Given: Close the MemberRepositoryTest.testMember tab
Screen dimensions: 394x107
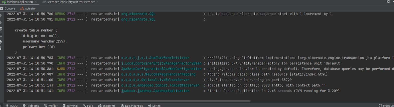Looking at the screenshot, I should (x=97, y=2).
